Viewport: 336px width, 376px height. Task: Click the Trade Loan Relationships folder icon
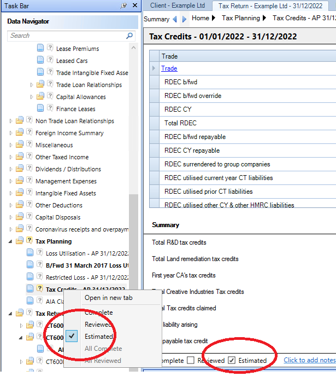(x=40, y=84)
